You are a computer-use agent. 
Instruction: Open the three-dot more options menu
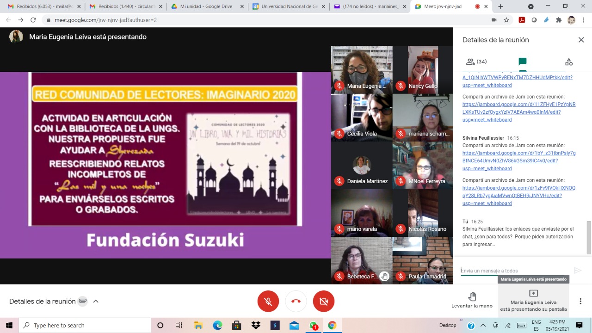[580, 301]
